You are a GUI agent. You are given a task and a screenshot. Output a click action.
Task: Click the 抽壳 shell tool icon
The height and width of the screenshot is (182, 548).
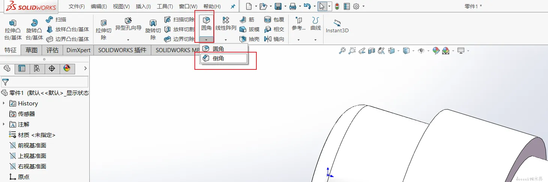click(243, 39)
